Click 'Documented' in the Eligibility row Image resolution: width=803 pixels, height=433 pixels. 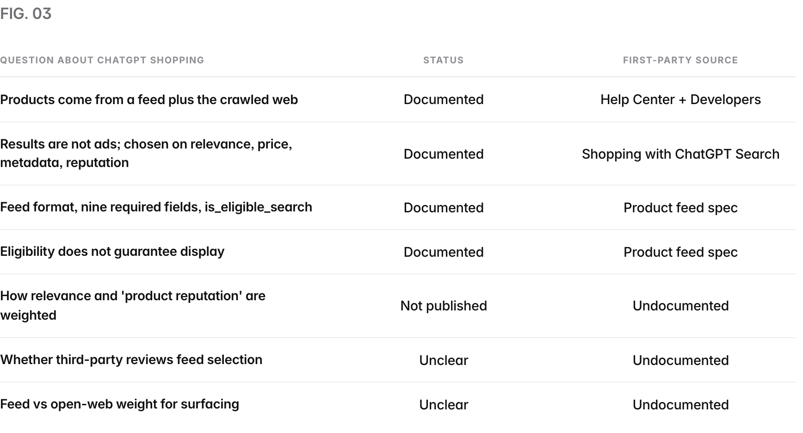(444, 252)
